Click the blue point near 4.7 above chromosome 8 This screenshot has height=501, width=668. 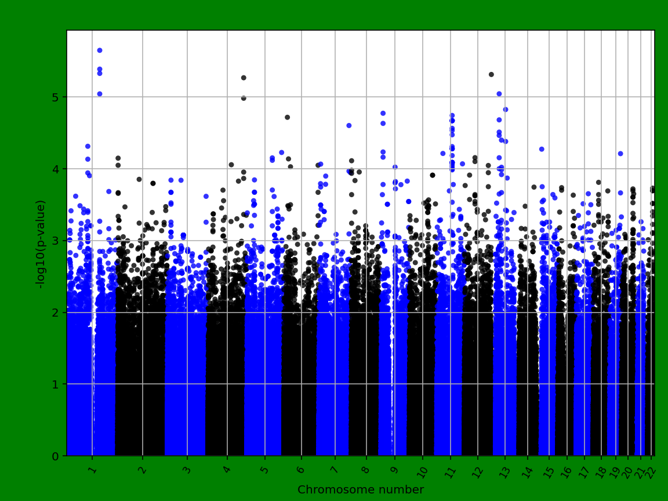382,114
